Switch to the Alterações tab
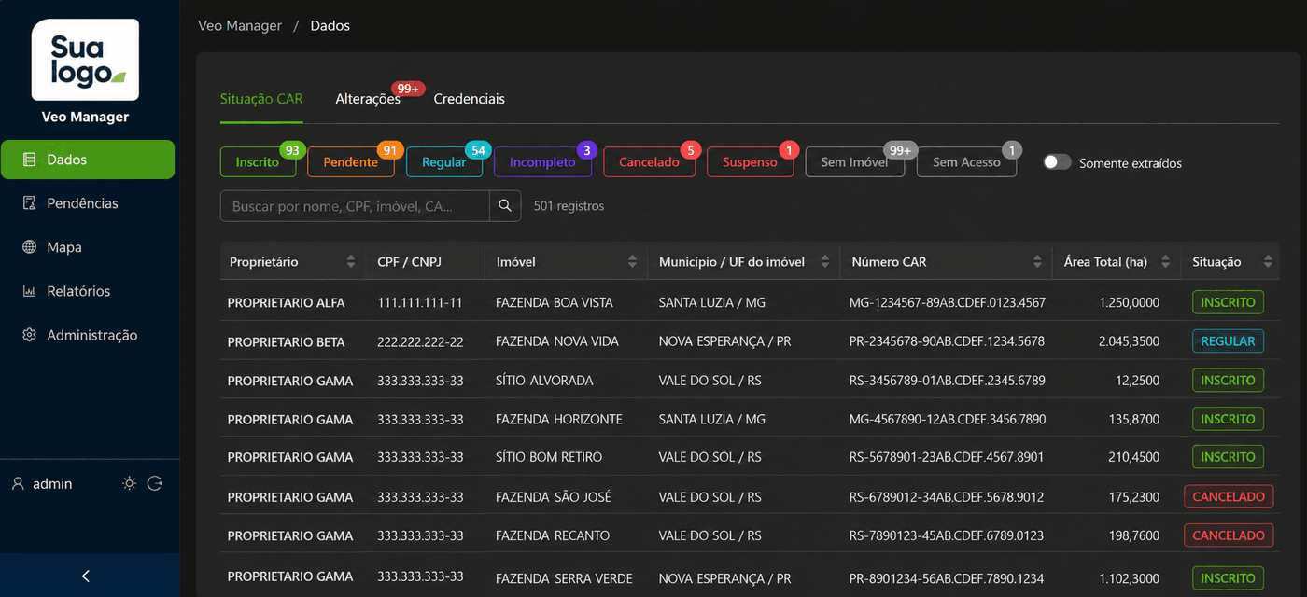 point(368,99)
